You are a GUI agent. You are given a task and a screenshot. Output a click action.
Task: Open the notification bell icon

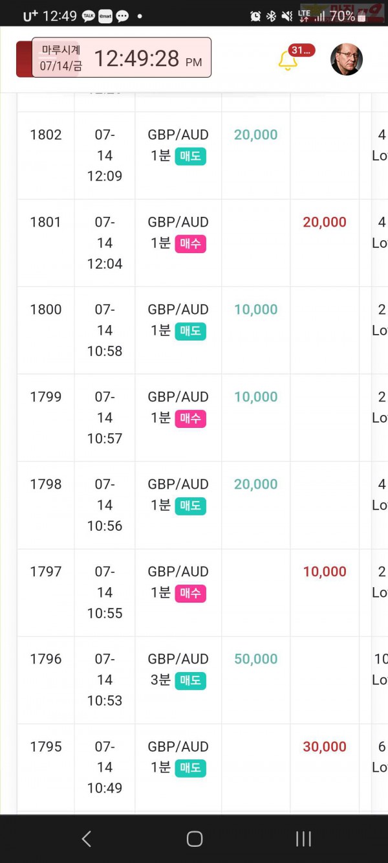(x=288, y=61)
